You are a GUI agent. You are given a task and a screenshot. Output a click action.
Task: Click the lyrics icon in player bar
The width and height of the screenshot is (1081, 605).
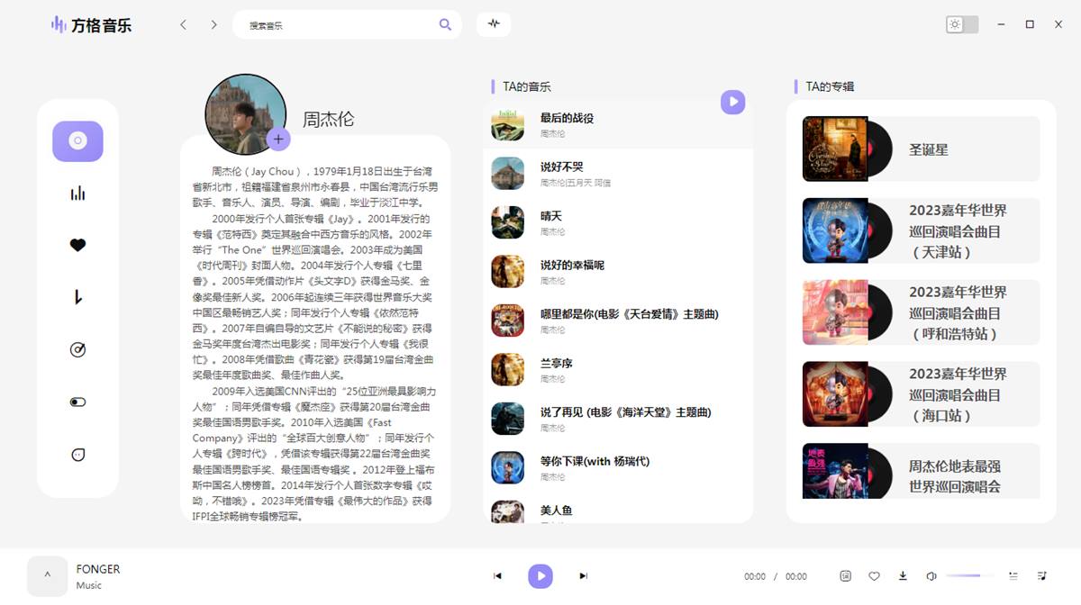click(845, 576)
